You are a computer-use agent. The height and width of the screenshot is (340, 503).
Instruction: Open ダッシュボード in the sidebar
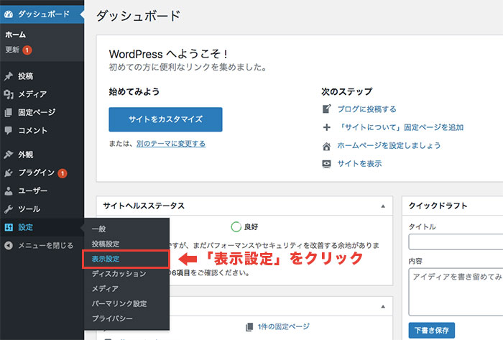42,14
